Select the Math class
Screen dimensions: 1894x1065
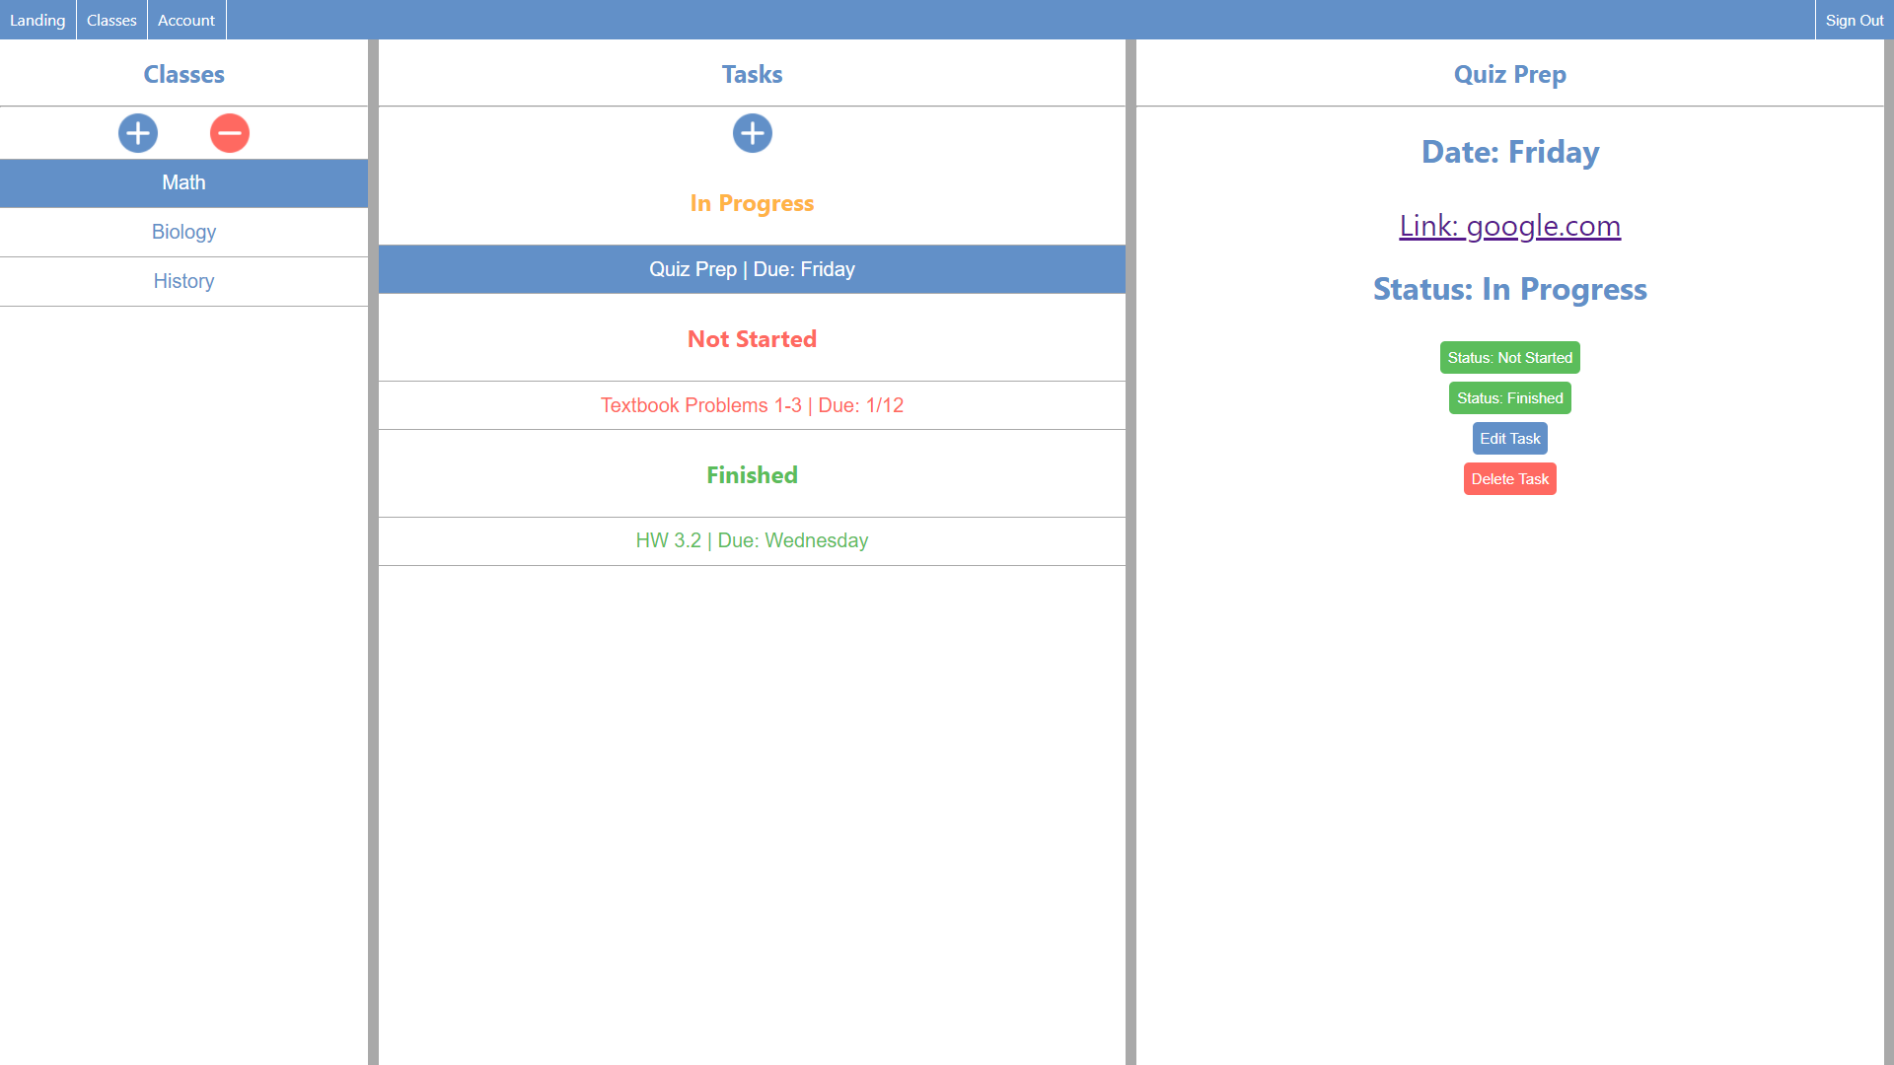click(183, 182)
